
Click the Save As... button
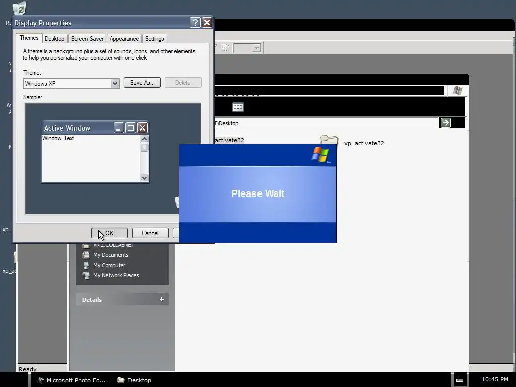tap(142, 83)
